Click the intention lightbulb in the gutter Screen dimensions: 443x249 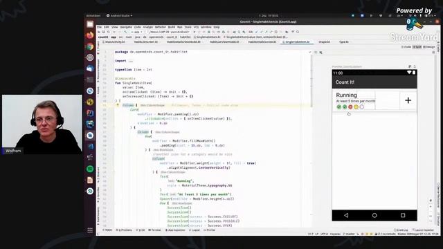[118, 105]
